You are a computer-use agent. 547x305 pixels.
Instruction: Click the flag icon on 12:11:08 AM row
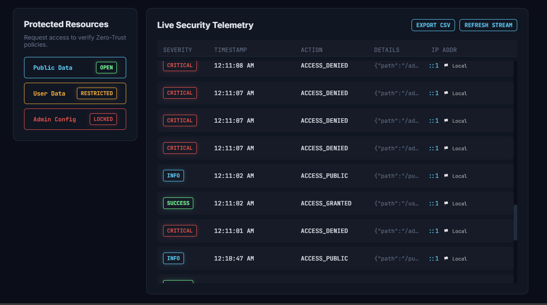point(446,65)
